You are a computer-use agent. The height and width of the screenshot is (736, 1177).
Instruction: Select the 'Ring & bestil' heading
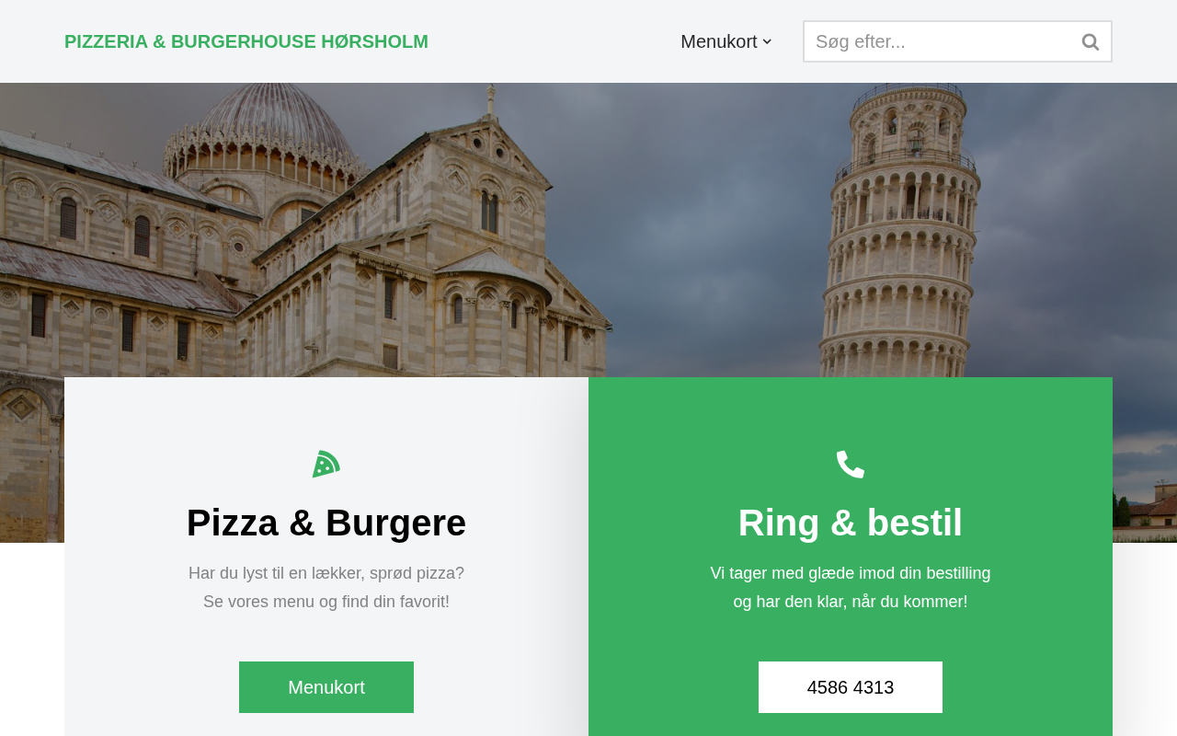tap(851, 523)
